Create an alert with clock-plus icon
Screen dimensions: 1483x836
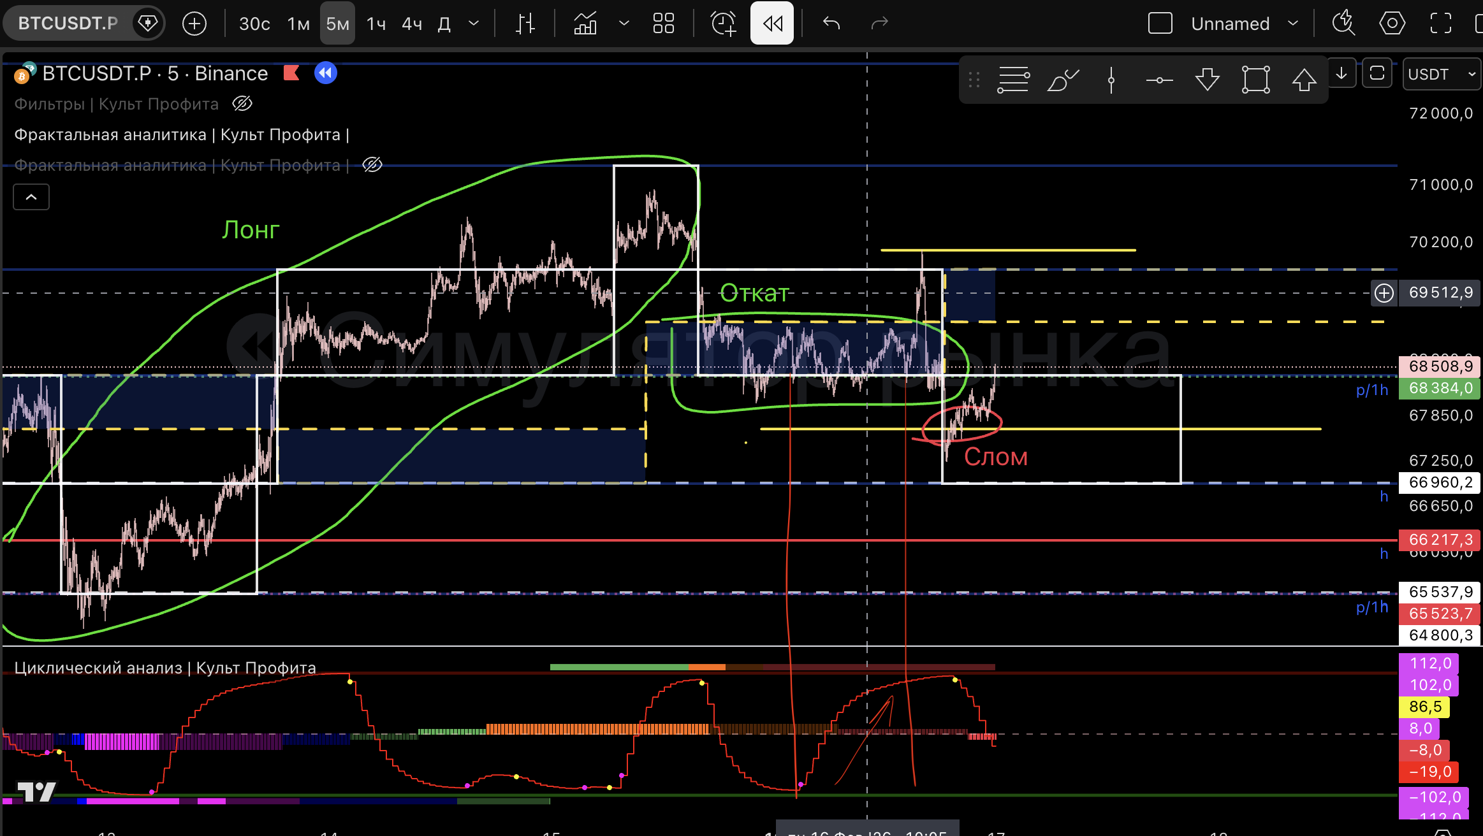point(723,24)
